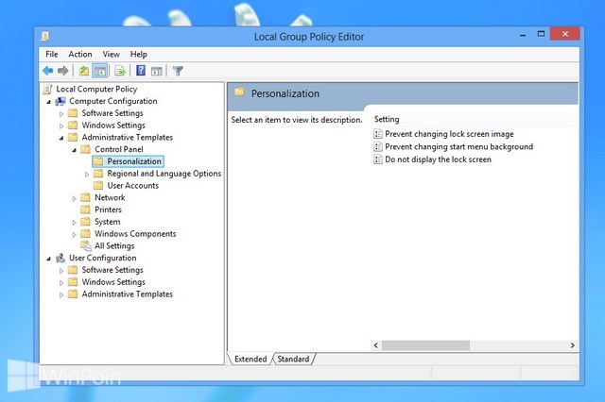Select Local Computer Policy root label

tap(96, 89)
